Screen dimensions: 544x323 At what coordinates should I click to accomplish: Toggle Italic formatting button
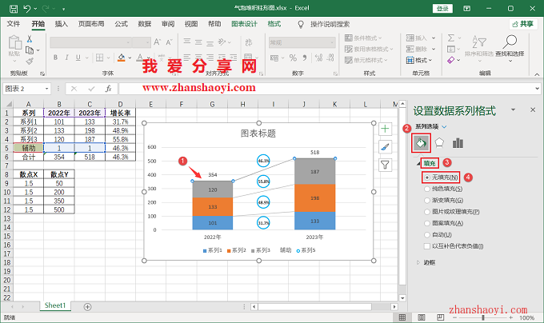point(66,58)
